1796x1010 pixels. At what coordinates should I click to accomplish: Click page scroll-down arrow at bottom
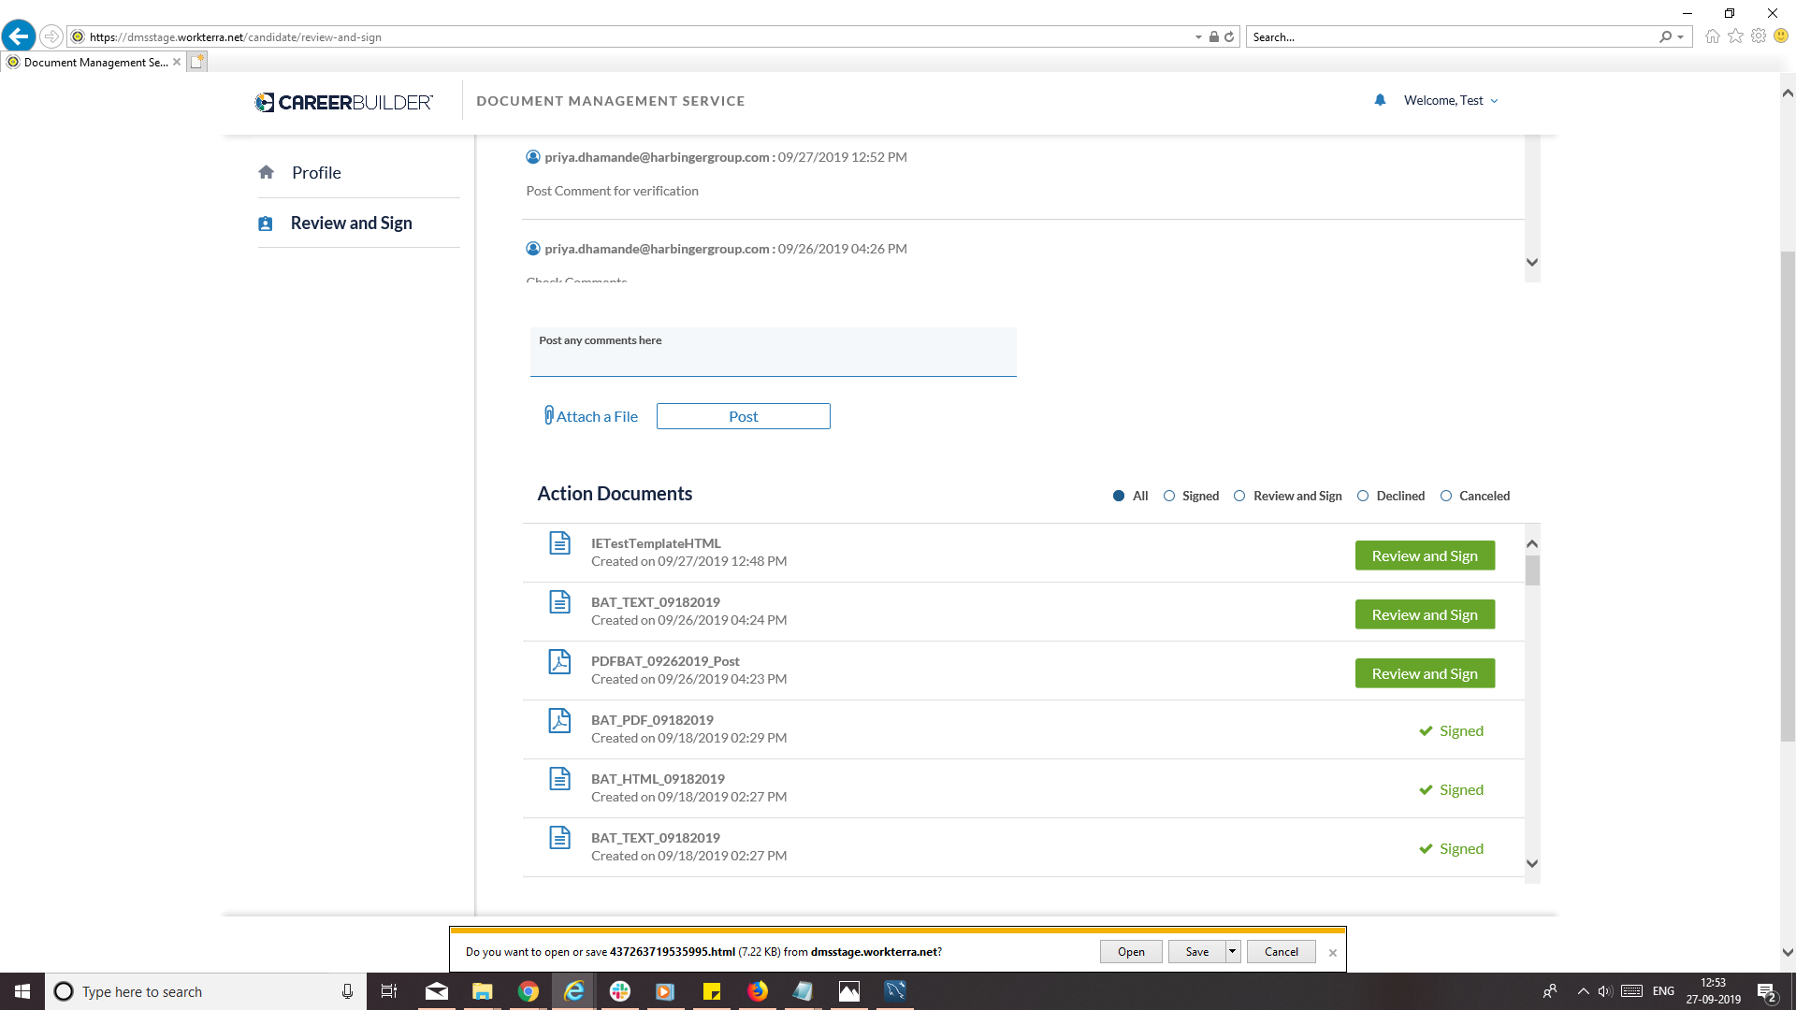point(1788,953)
